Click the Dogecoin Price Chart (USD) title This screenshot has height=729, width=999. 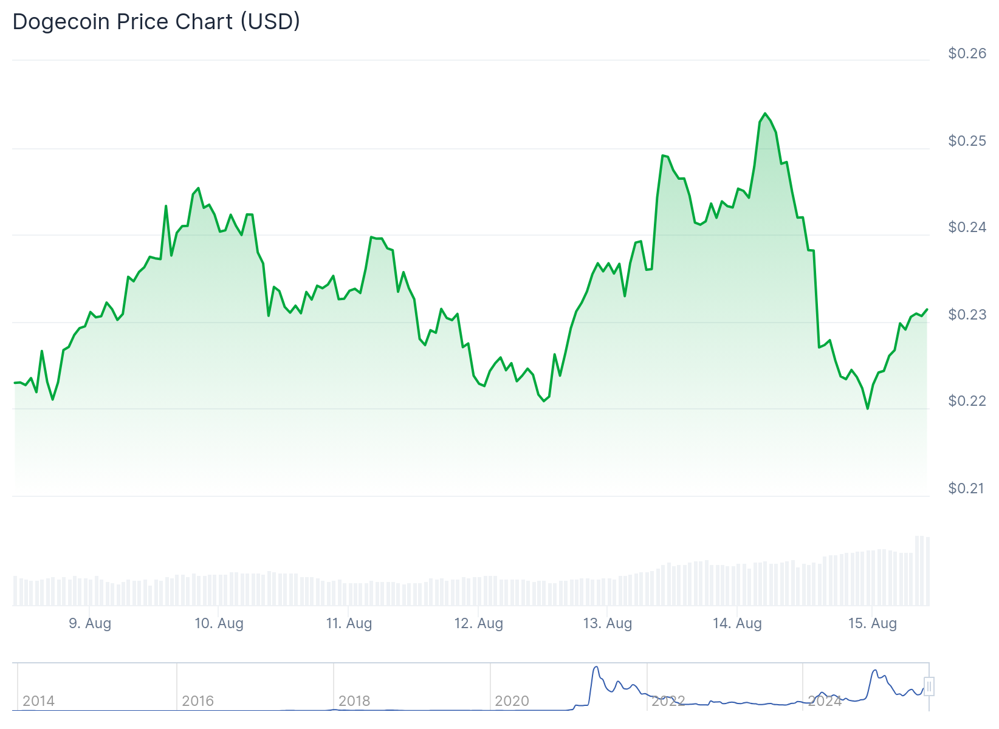pyautogui.click(x=156, y=22)
